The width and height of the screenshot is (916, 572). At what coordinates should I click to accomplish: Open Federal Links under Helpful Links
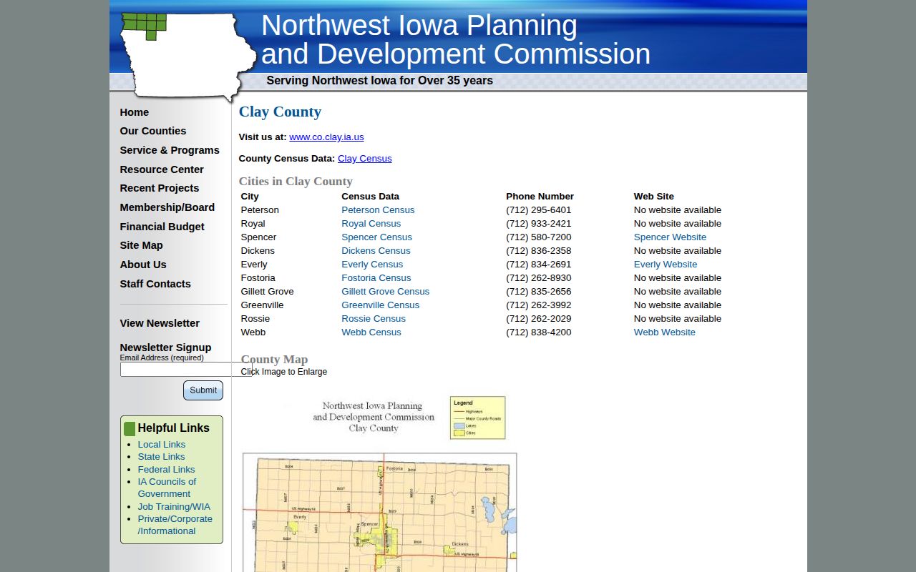[167, 470]
